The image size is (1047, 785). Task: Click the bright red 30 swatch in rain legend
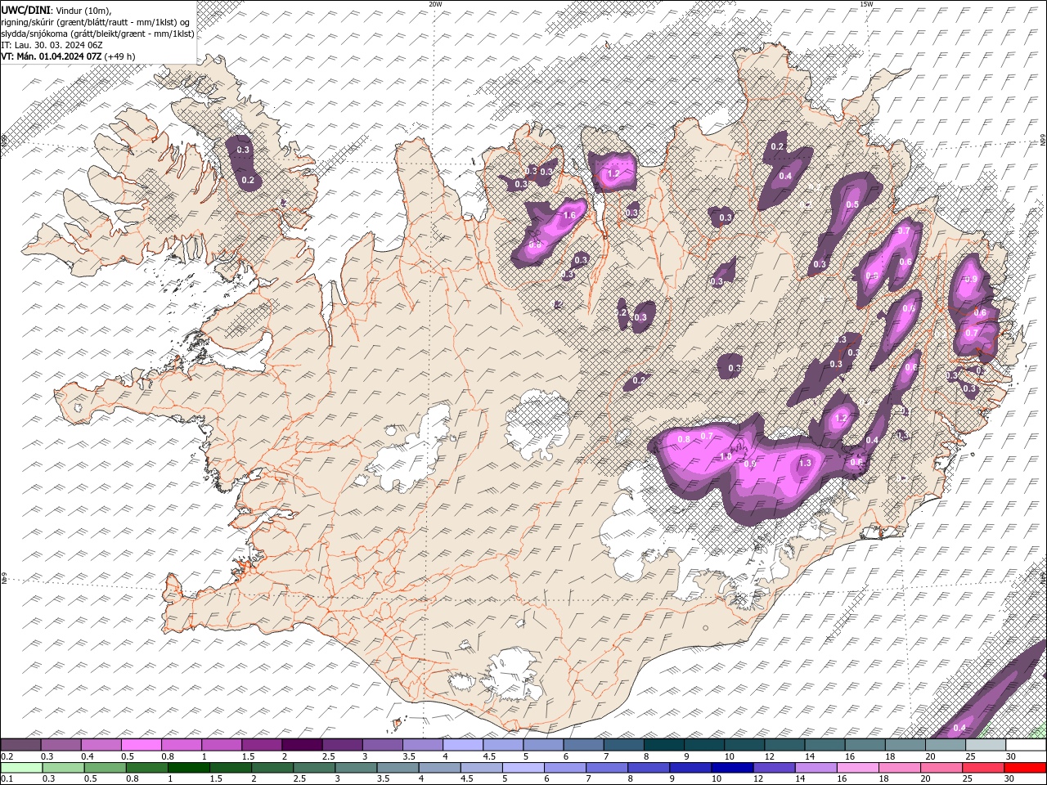click(x=1026, y=768)
